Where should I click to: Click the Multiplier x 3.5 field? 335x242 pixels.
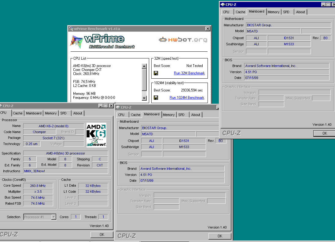[x=38, y=192]
